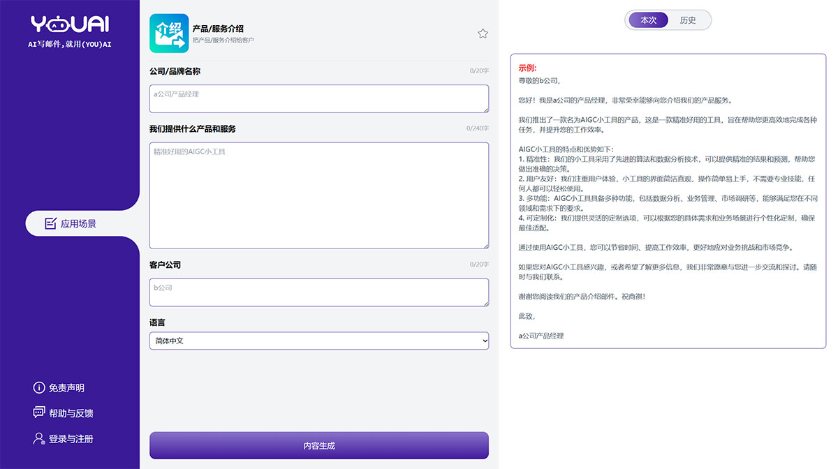Image resolution: width=838 pixels, height=469 pixels.
Task: Click the resize handle of 客户公司 box
Action: click(485, 302)
